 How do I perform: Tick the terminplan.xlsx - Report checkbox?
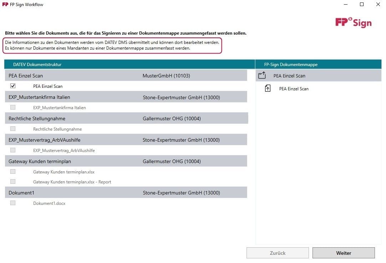(13, 182)
